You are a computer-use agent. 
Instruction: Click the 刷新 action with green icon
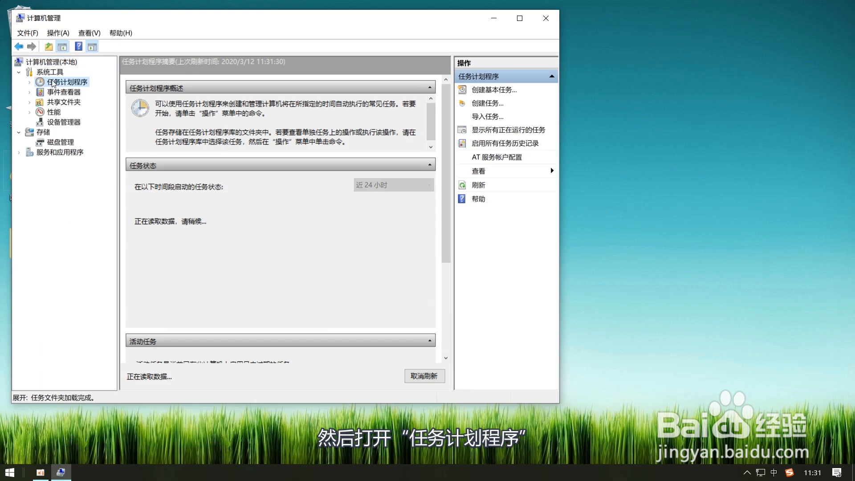(x=478, y=185)
